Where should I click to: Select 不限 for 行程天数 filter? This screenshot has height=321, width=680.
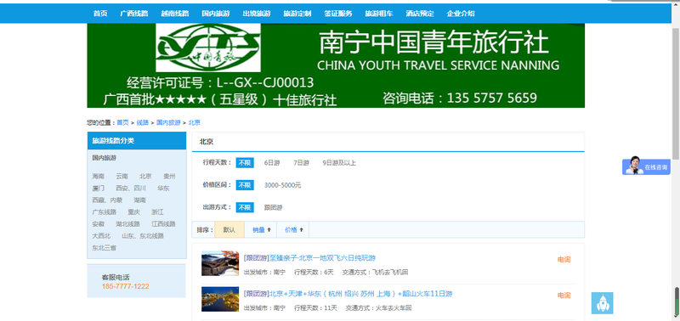point(245,163)
